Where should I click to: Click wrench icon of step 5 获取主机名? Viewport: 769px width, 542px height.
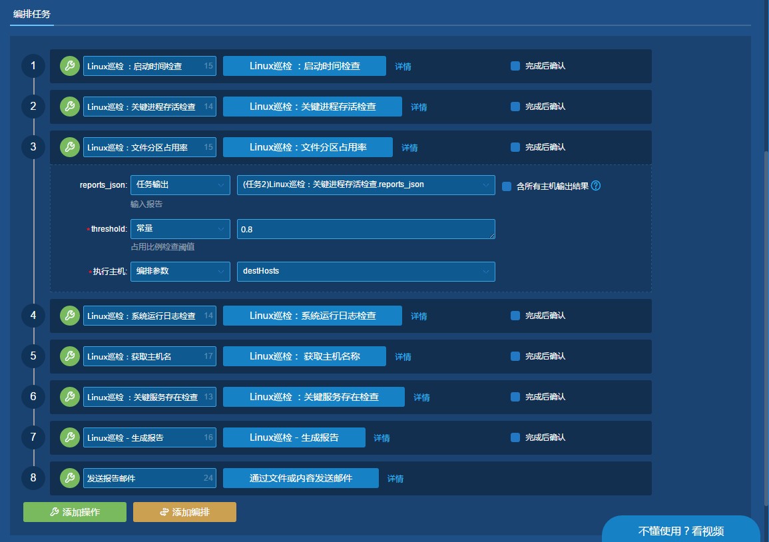tap(70, 356)
